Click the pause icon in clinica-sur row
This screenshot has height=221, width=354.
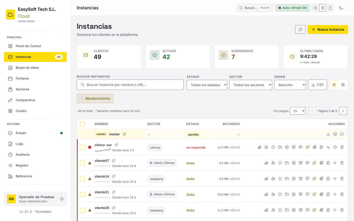pyautogui.click(x=335, y=147)
